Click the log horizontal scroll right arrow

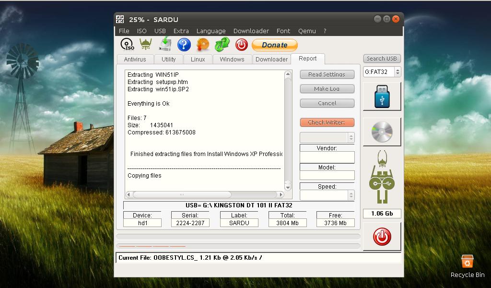[281, 194]
